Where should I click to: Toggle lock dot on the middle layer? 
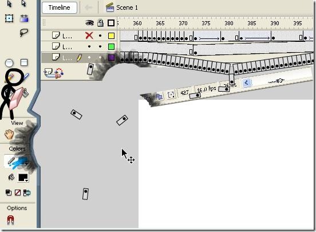coord(100,46)
